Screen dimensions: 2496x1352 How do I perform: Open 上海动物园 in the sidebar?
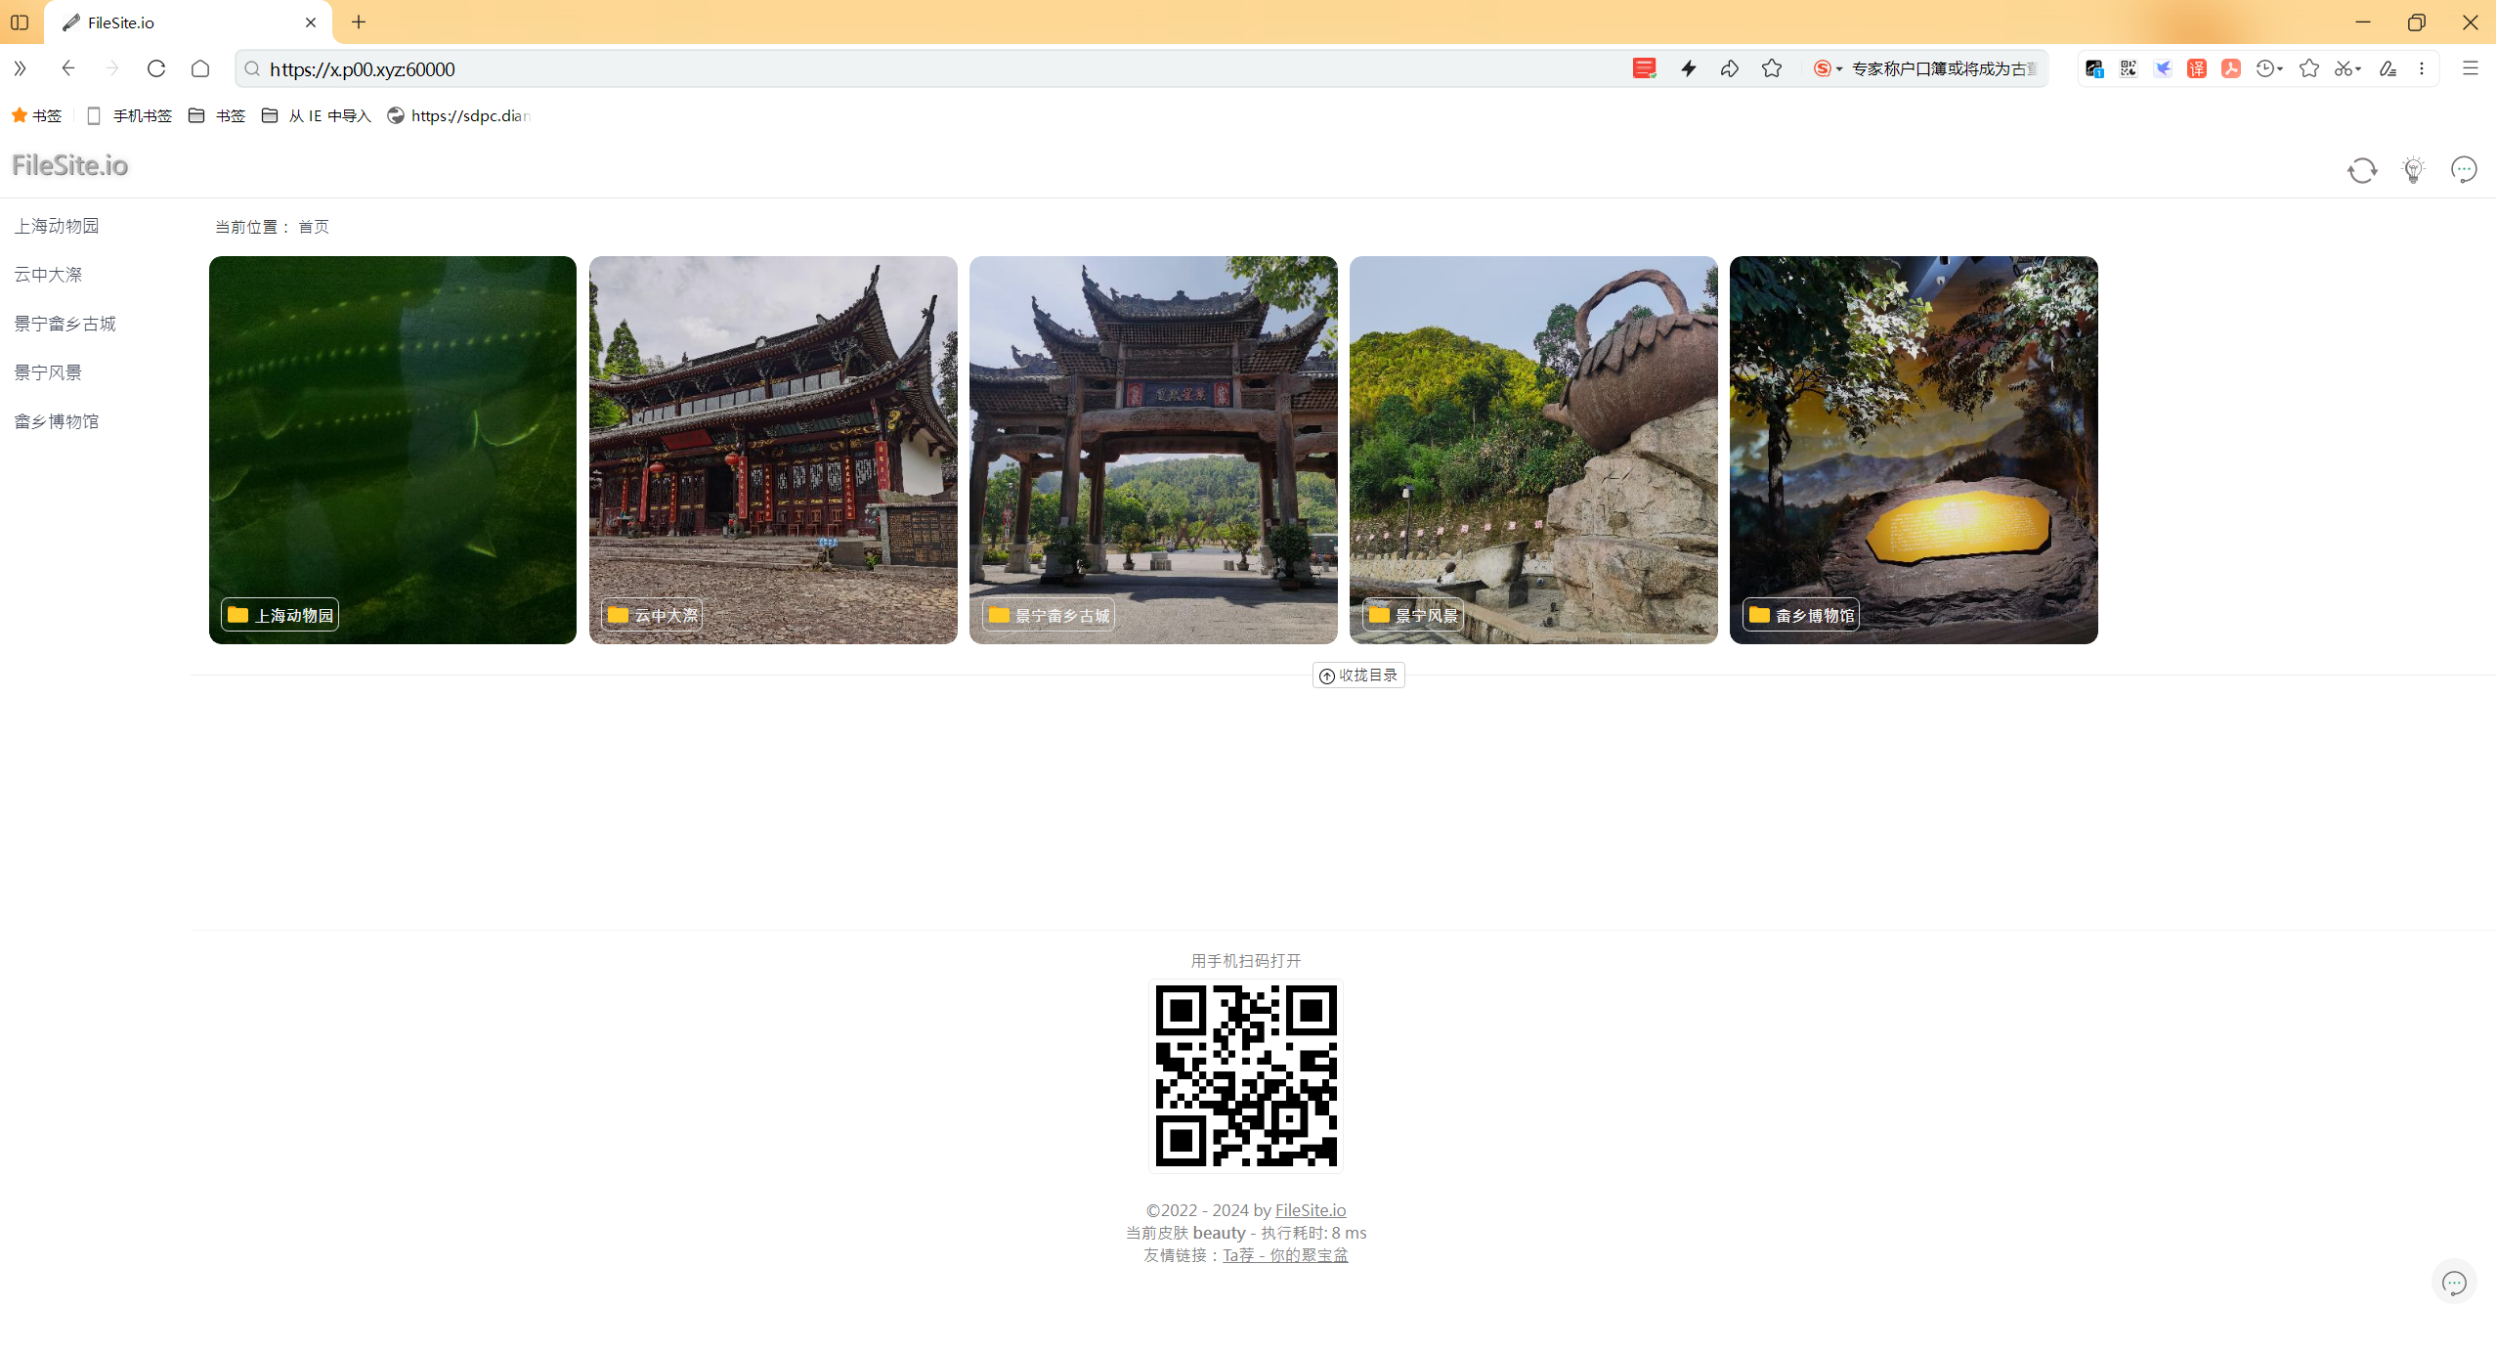point(57,226)
